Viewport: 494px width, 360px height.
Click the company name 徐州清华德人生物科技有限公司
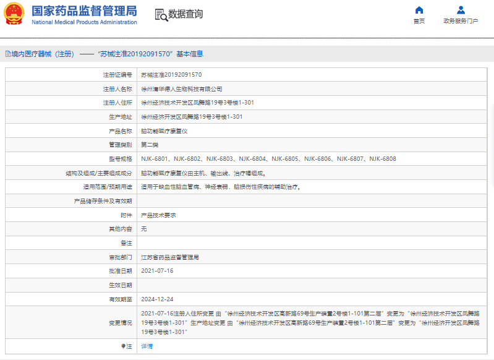click(181, 88)
